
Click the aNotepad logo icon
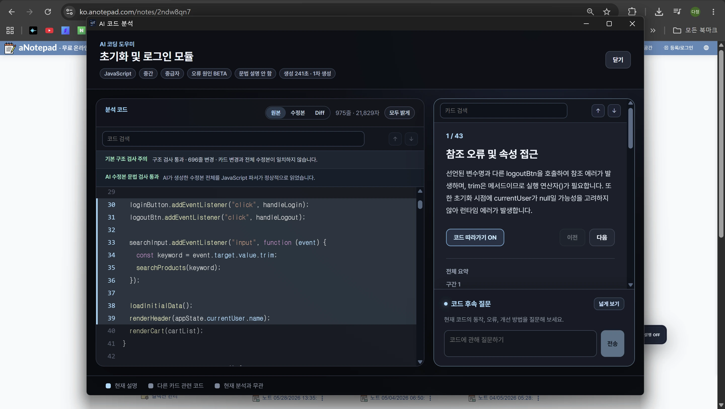point(10,48)
